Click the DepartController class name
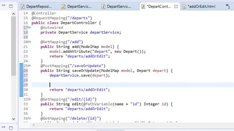Viewport: 234px width, 131px height. tap(79, 23)
